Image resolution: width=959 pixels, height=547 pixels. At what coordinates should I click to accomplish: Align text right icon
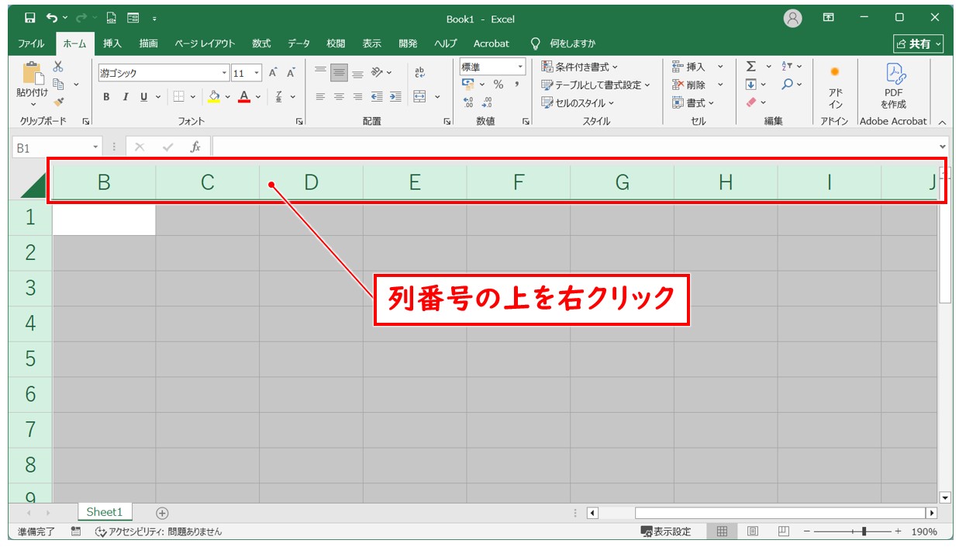click(357, 97)
